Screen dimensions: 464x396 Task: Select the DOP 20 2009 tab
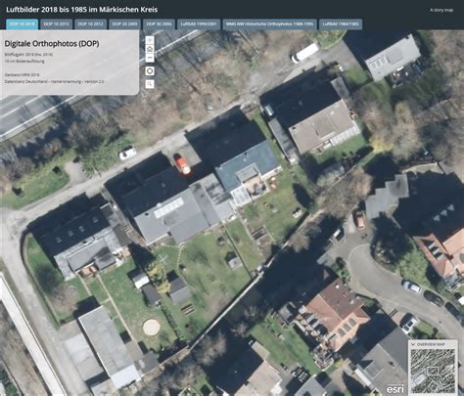click(124, 24)
